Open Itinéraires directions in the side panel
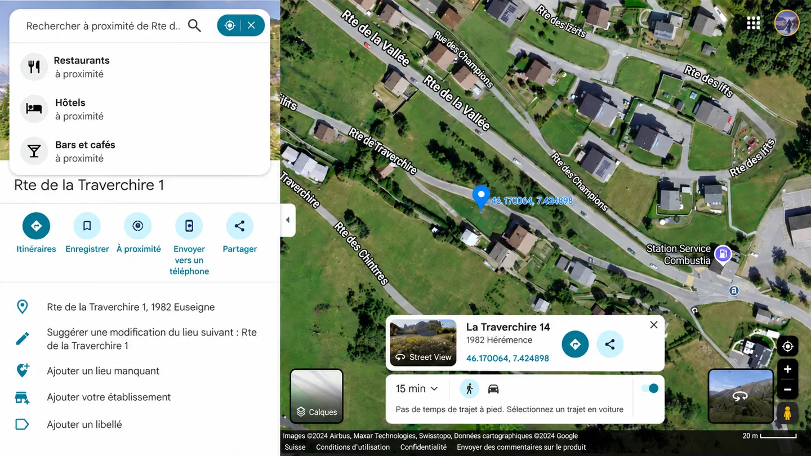This screenshot has height=456, width=811. click(36, 226)
